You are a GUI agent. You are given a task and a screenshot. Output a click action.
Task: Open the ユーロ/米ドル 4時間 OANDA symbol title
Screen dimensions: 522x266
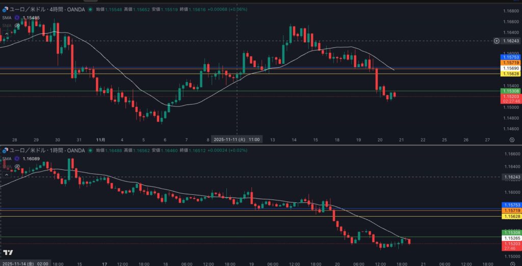pos(47,9)
